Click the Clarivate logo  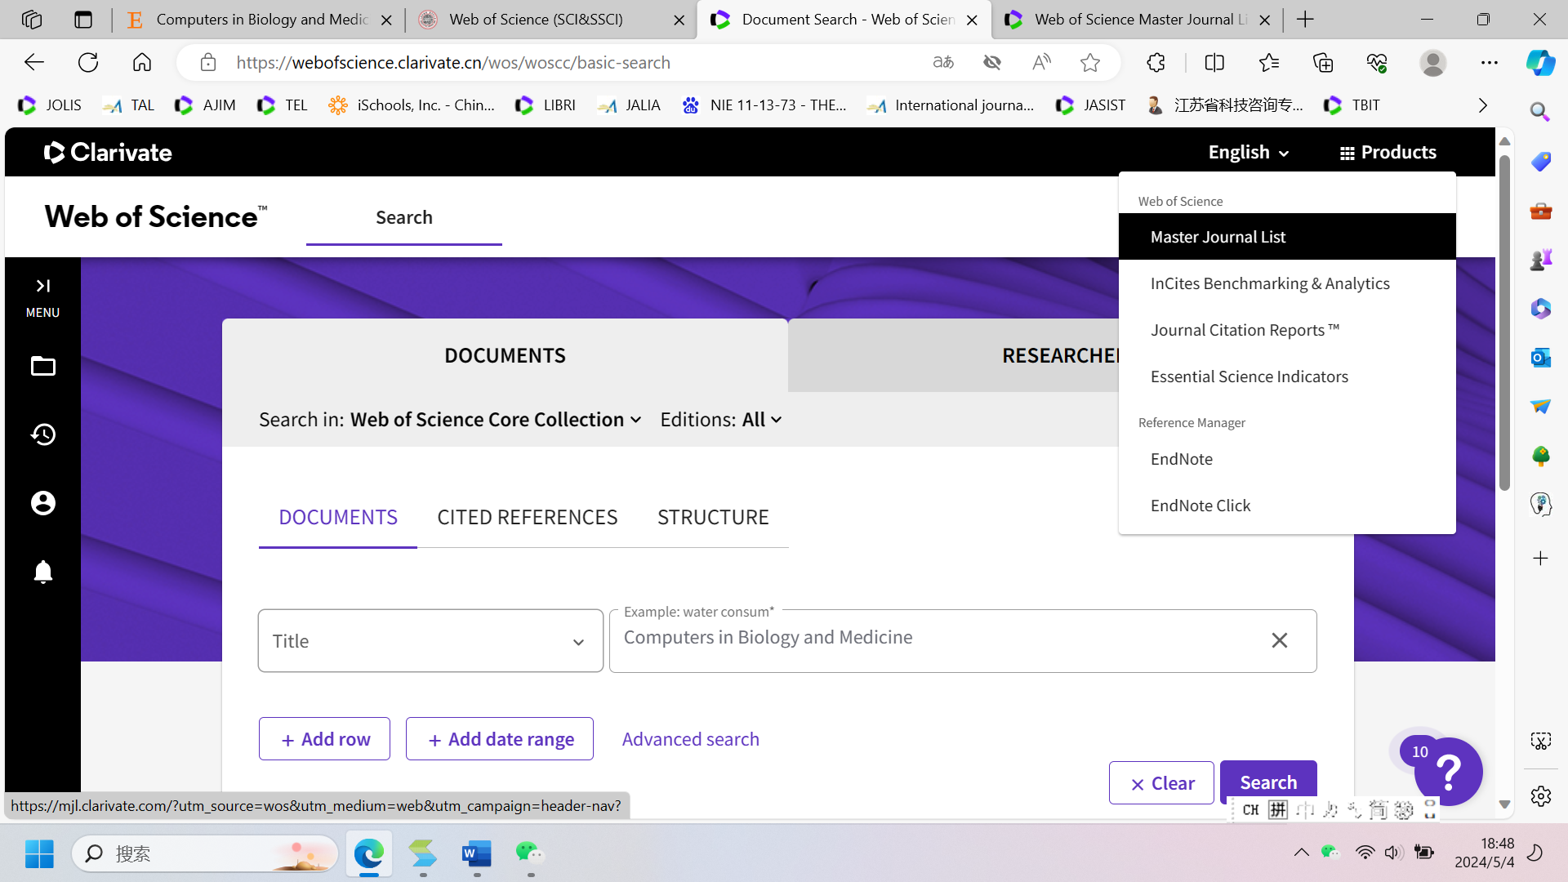pos(108,152)
